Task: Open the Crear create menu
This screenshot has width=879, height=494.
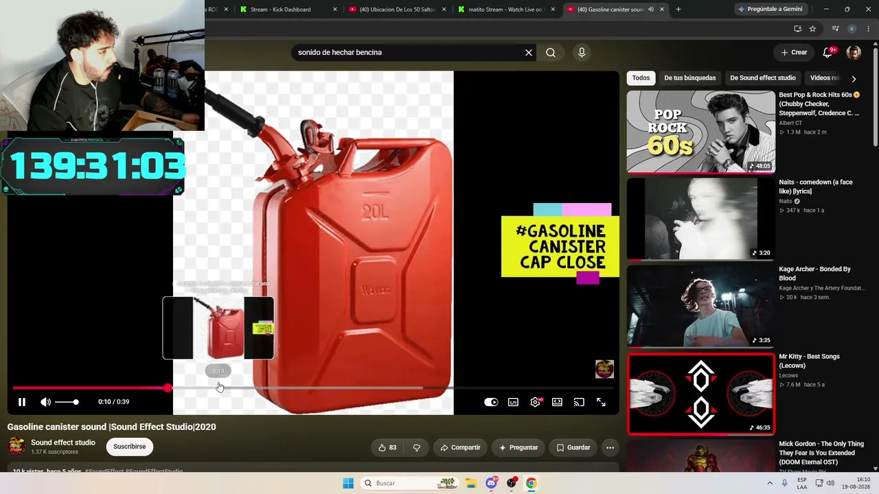Action: click(x=794, y=52)
